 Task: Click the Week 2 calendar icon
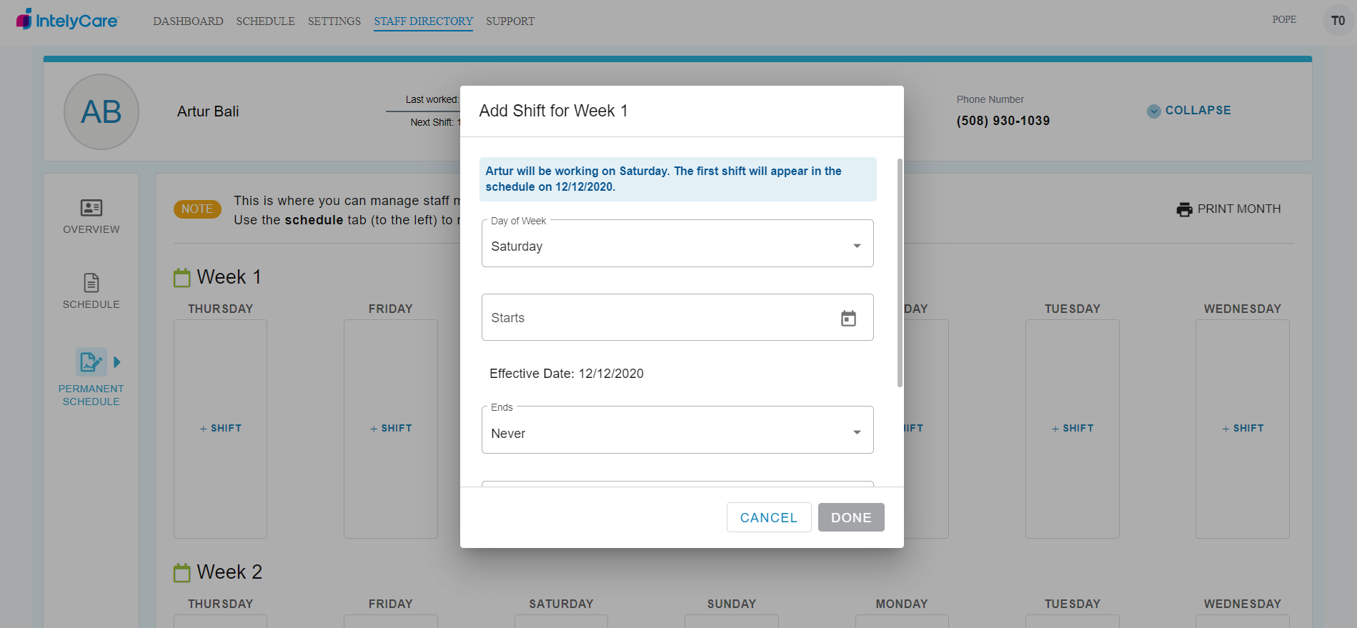tap(182, 573)
